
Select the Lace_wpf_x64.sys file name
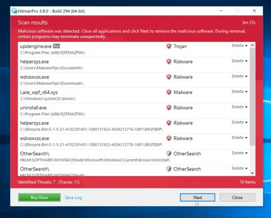click(x=39, y=93)
